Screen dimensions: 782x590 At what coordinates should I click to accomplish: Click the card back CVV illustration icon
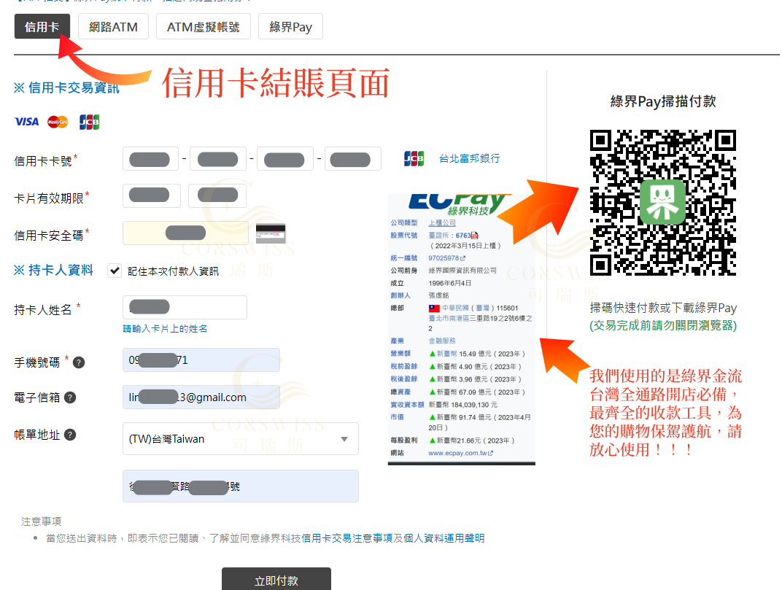tap(271, 233)
